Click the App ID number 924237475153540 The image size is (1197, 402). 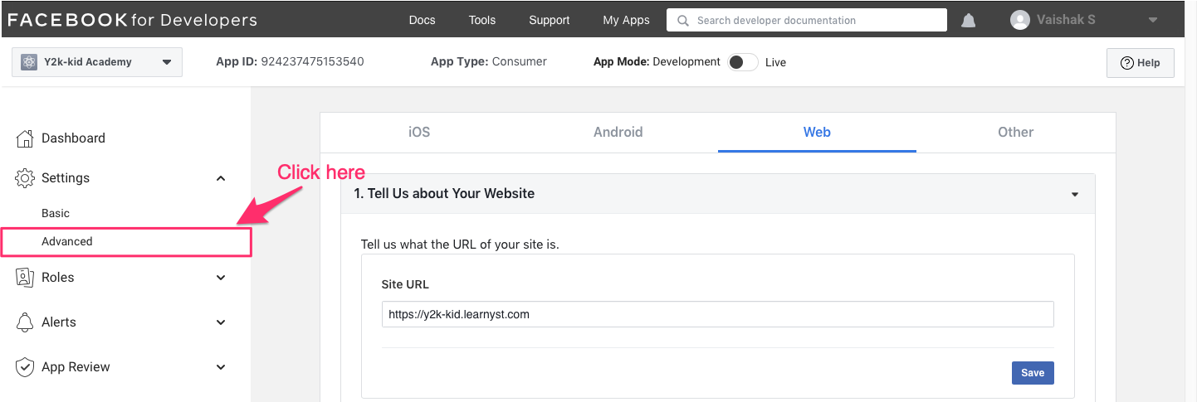click(x=312, y=61)
